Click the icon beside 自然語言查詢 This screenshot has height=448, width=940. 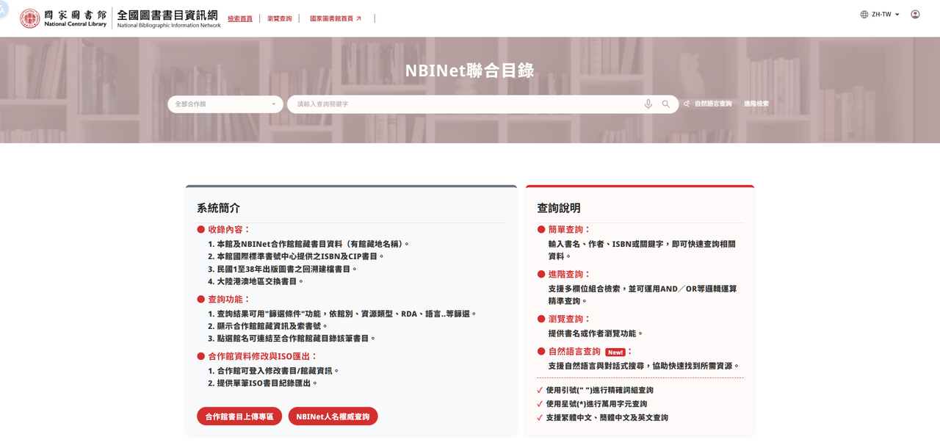coord(687,104)
